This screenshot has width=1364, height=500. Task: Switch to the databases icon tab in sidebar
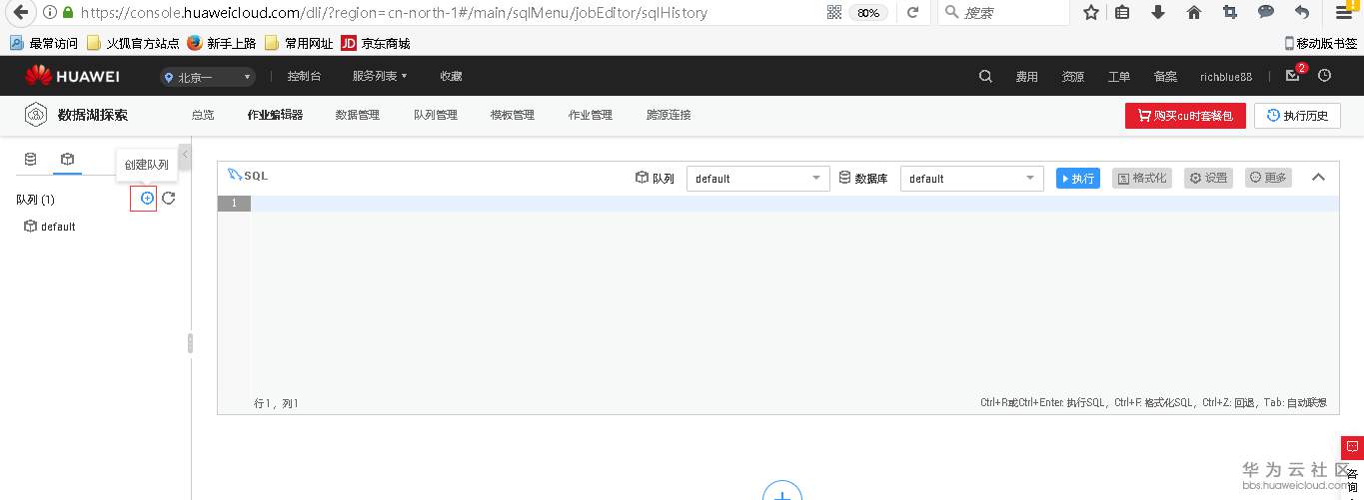tap(30, 159)
